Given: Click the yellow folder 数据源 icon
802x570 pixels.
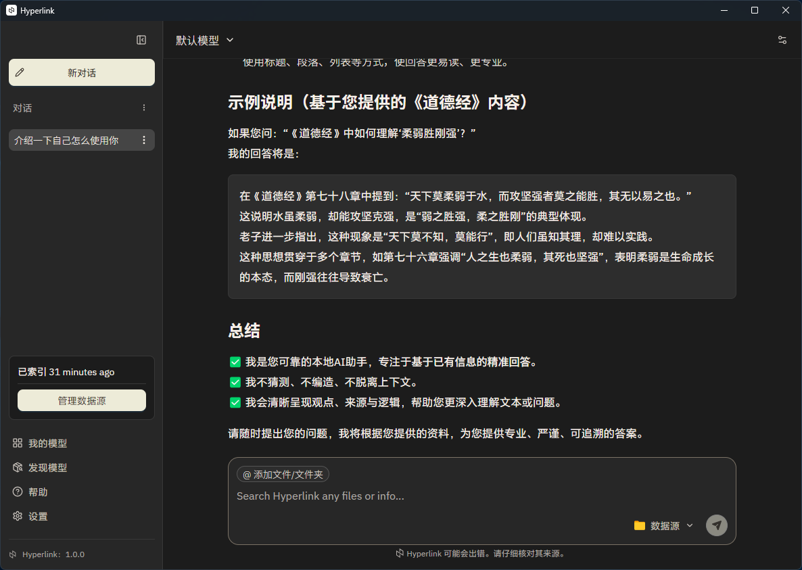Looking at the screenshot, I should [639, 525].
